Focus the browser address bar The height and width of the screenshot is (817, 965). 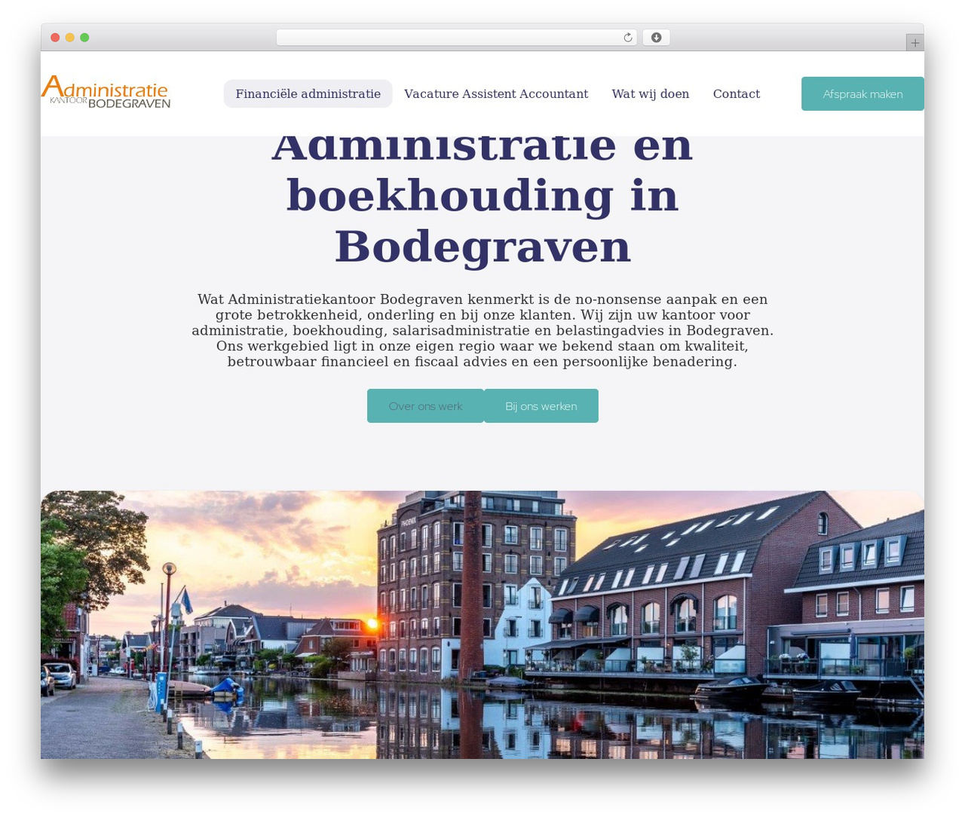point(456,38)
